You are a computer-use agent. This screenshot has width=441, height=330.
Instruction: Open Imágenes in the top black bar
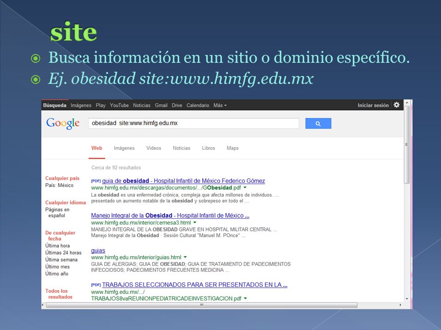coord(81,105)
